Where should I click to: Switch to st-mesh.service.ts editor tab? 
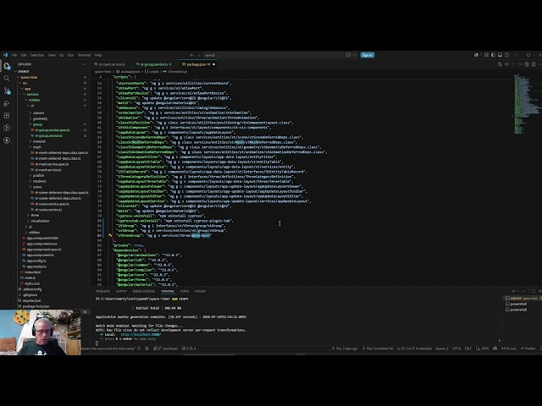pyautogui.click(x=112, y=64)
